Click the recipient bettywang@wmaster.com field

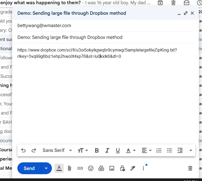(x=106, y=25)
